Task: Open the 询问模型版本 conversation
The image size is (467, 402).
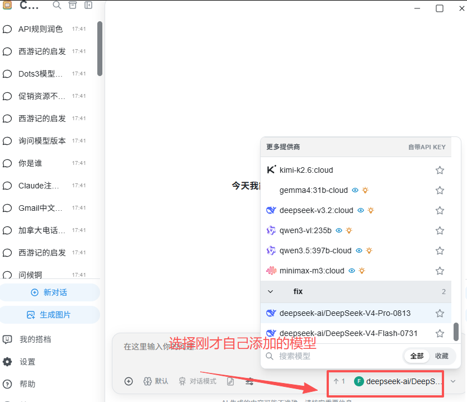Action: [x=48, y=140]
